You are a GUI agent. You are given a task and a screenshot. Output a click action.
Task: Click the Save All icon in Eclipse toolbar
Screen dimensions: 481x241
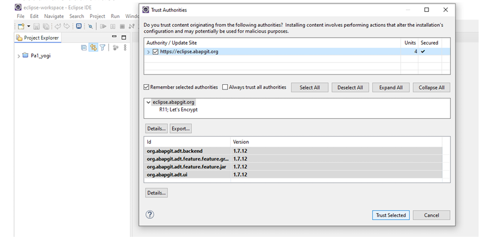click(46, 26)
